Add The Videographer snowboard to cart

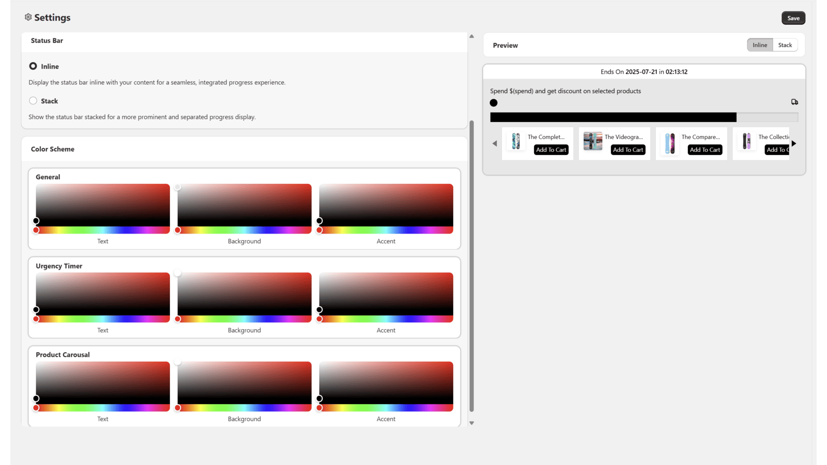click(628, 150)
